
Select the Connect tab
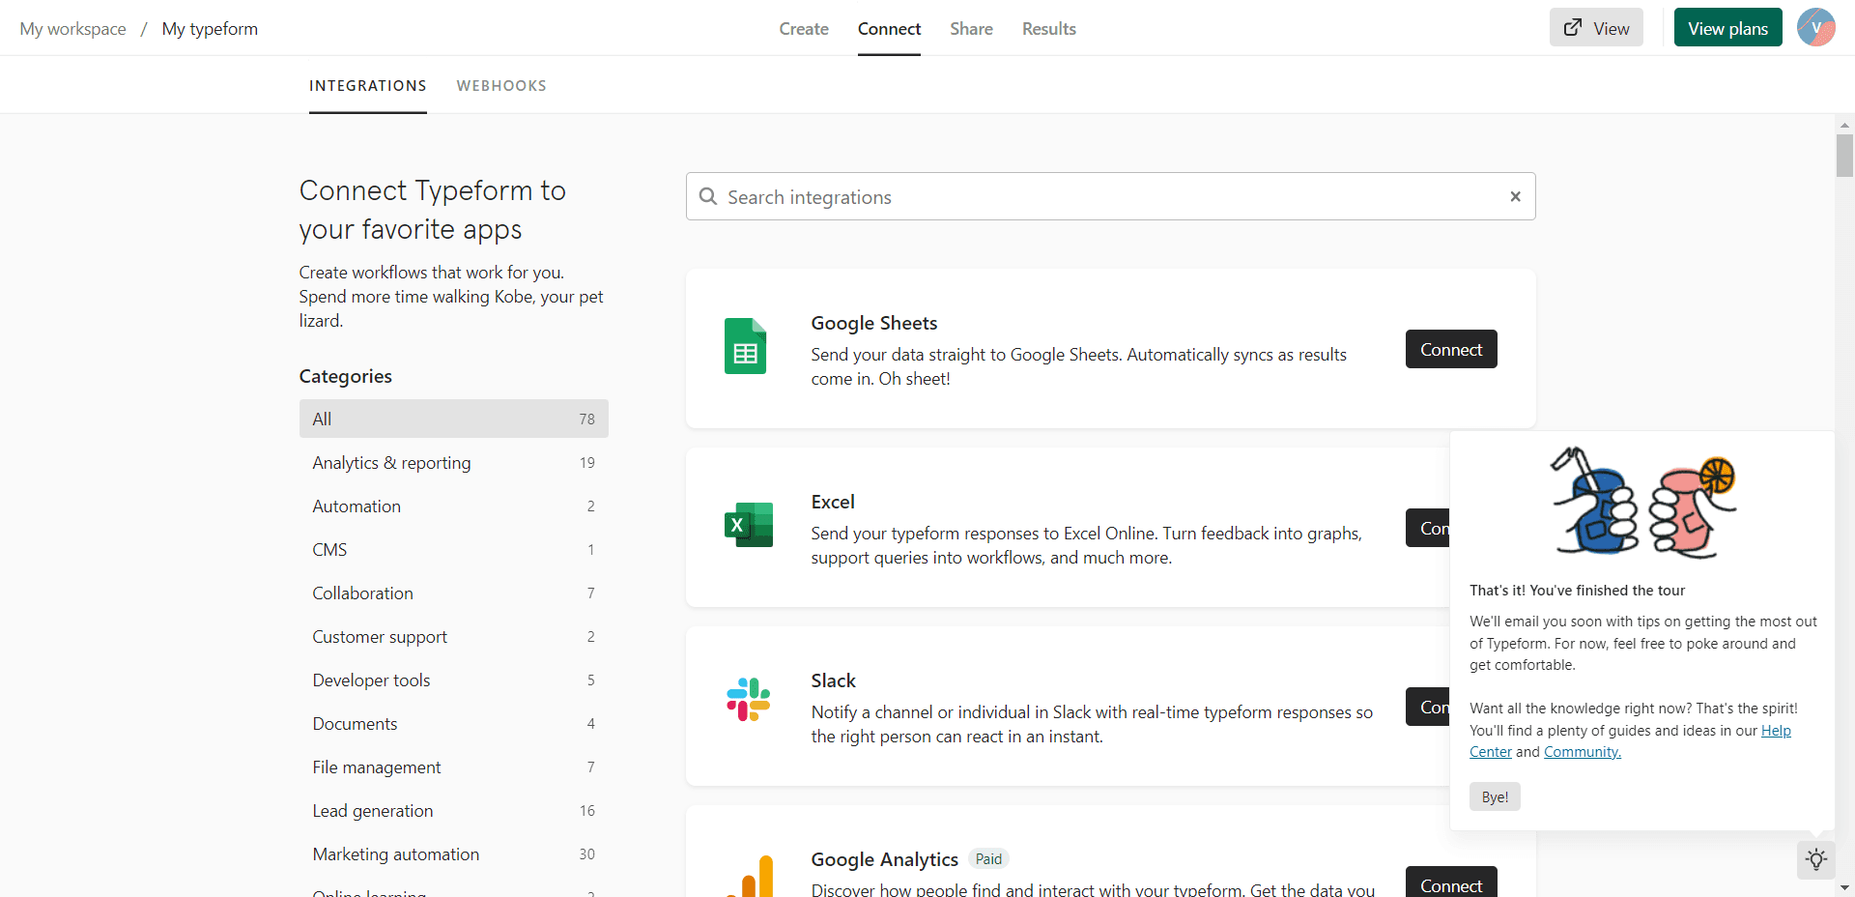pyautogui.click(x=889, y=29)
